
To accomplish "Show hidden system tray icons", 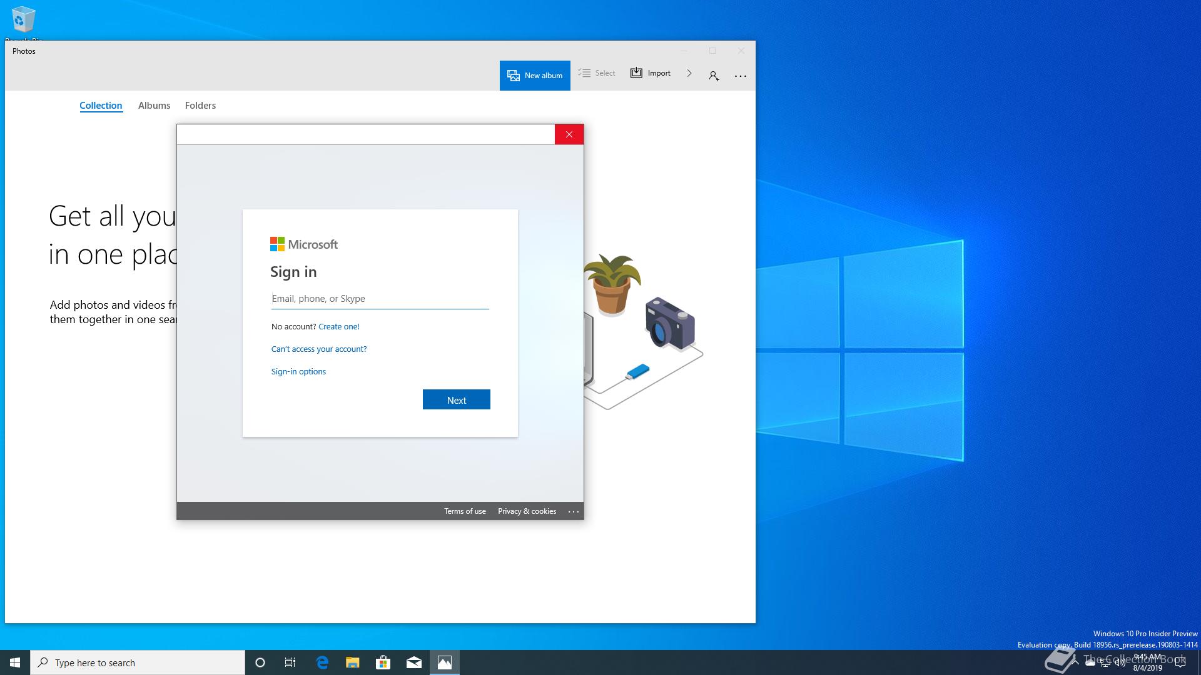I will coord(1075,662).
